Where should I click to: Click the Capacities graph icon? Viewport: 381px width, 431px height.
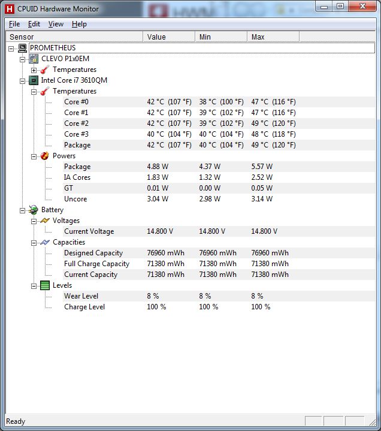[x=45, y=242]
